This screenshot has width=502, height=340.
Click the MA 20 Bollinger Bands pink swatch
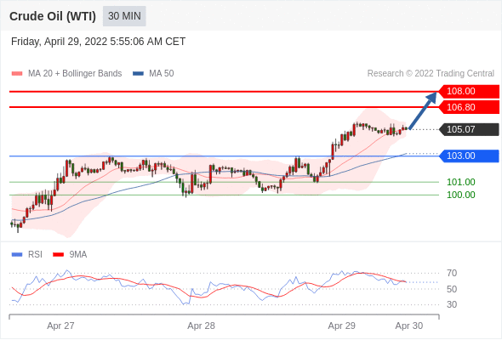[17, 74]
